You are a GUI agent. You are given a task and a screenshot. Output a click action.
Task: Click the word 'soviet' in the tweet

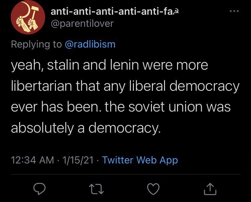pyautogui.click(x=147, y=107)
